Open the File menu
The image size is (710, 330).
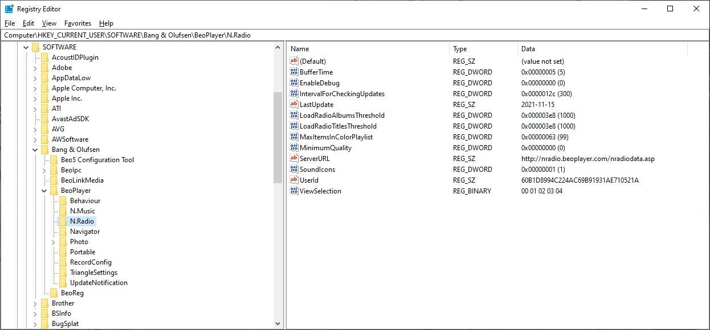pos(10,23)
